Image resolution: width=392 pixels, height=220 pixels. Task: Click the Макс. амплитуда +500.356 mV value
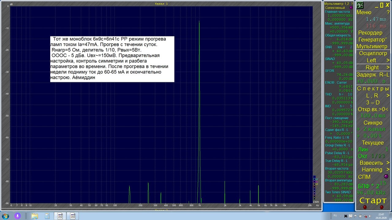(x=341, y=27)
